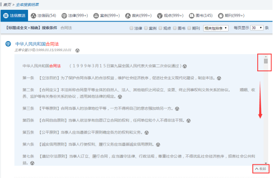Click the code icon after 第三条 平等原则
The height and width of the screenshot is (178, 273).
point(177,109)
